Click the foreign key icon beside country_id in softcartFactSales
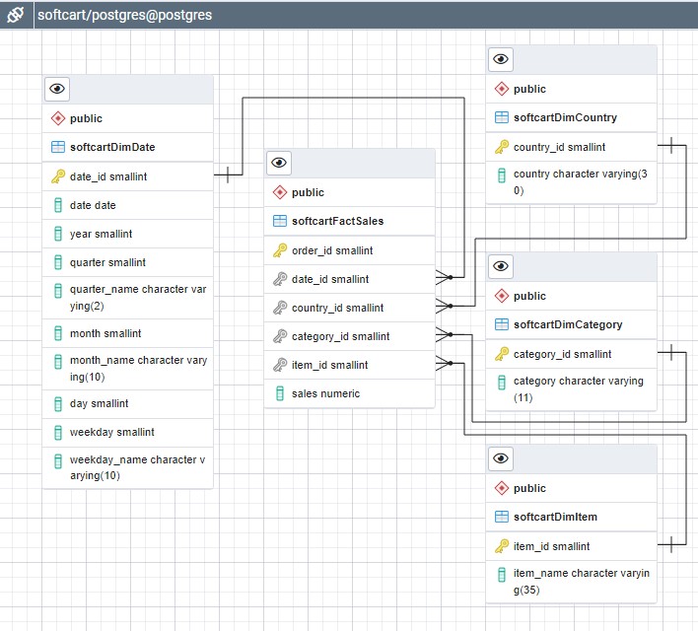The image size is (698, 631). pos(280,308)
